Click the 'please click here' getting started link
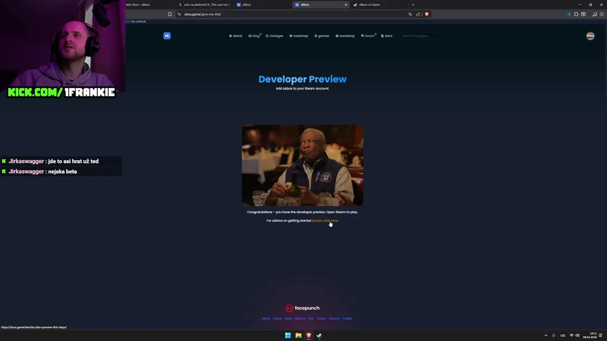Viewport: 607px width, 341px height. (x=325, y=221)
